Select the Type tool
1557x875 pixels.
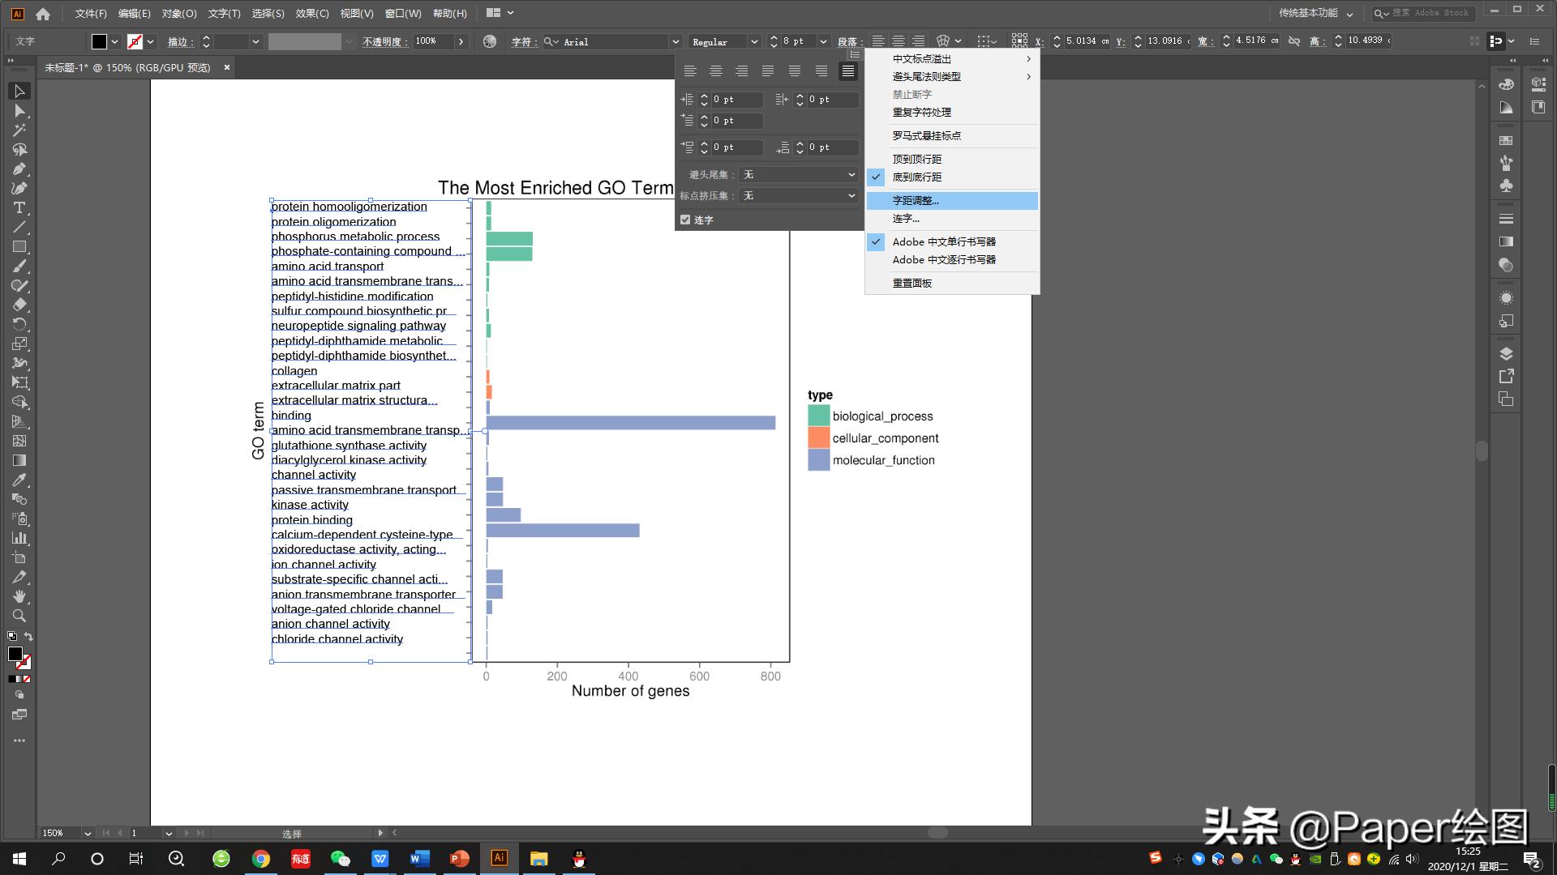[x=19, y=208]
